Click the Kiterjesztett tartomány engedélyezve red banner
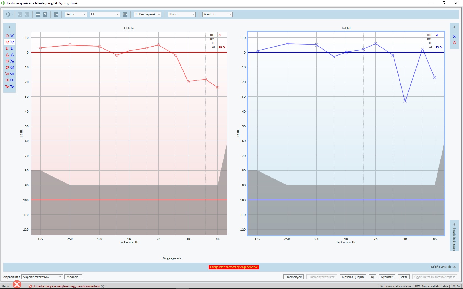 click(234, 267)
